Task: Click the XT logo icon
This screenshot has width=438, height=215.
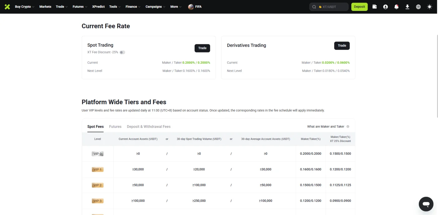Action: pyautogui.click(x=7, y=7)
